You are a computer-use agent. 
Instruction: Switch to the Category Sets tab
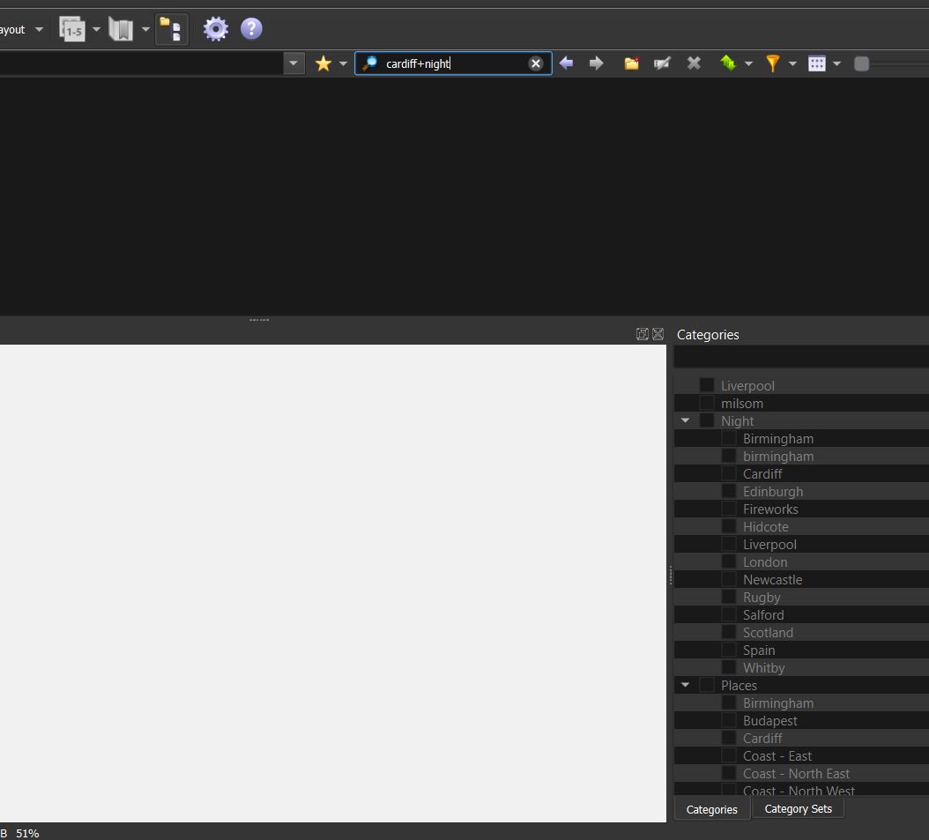pyautogui.click(x=798, y=809)
